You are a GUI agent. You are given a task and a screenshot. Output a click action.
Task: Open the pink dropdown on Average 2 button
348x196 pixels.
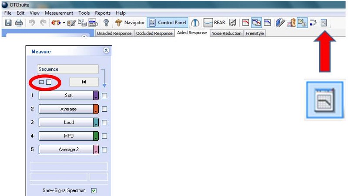(96, 149)
